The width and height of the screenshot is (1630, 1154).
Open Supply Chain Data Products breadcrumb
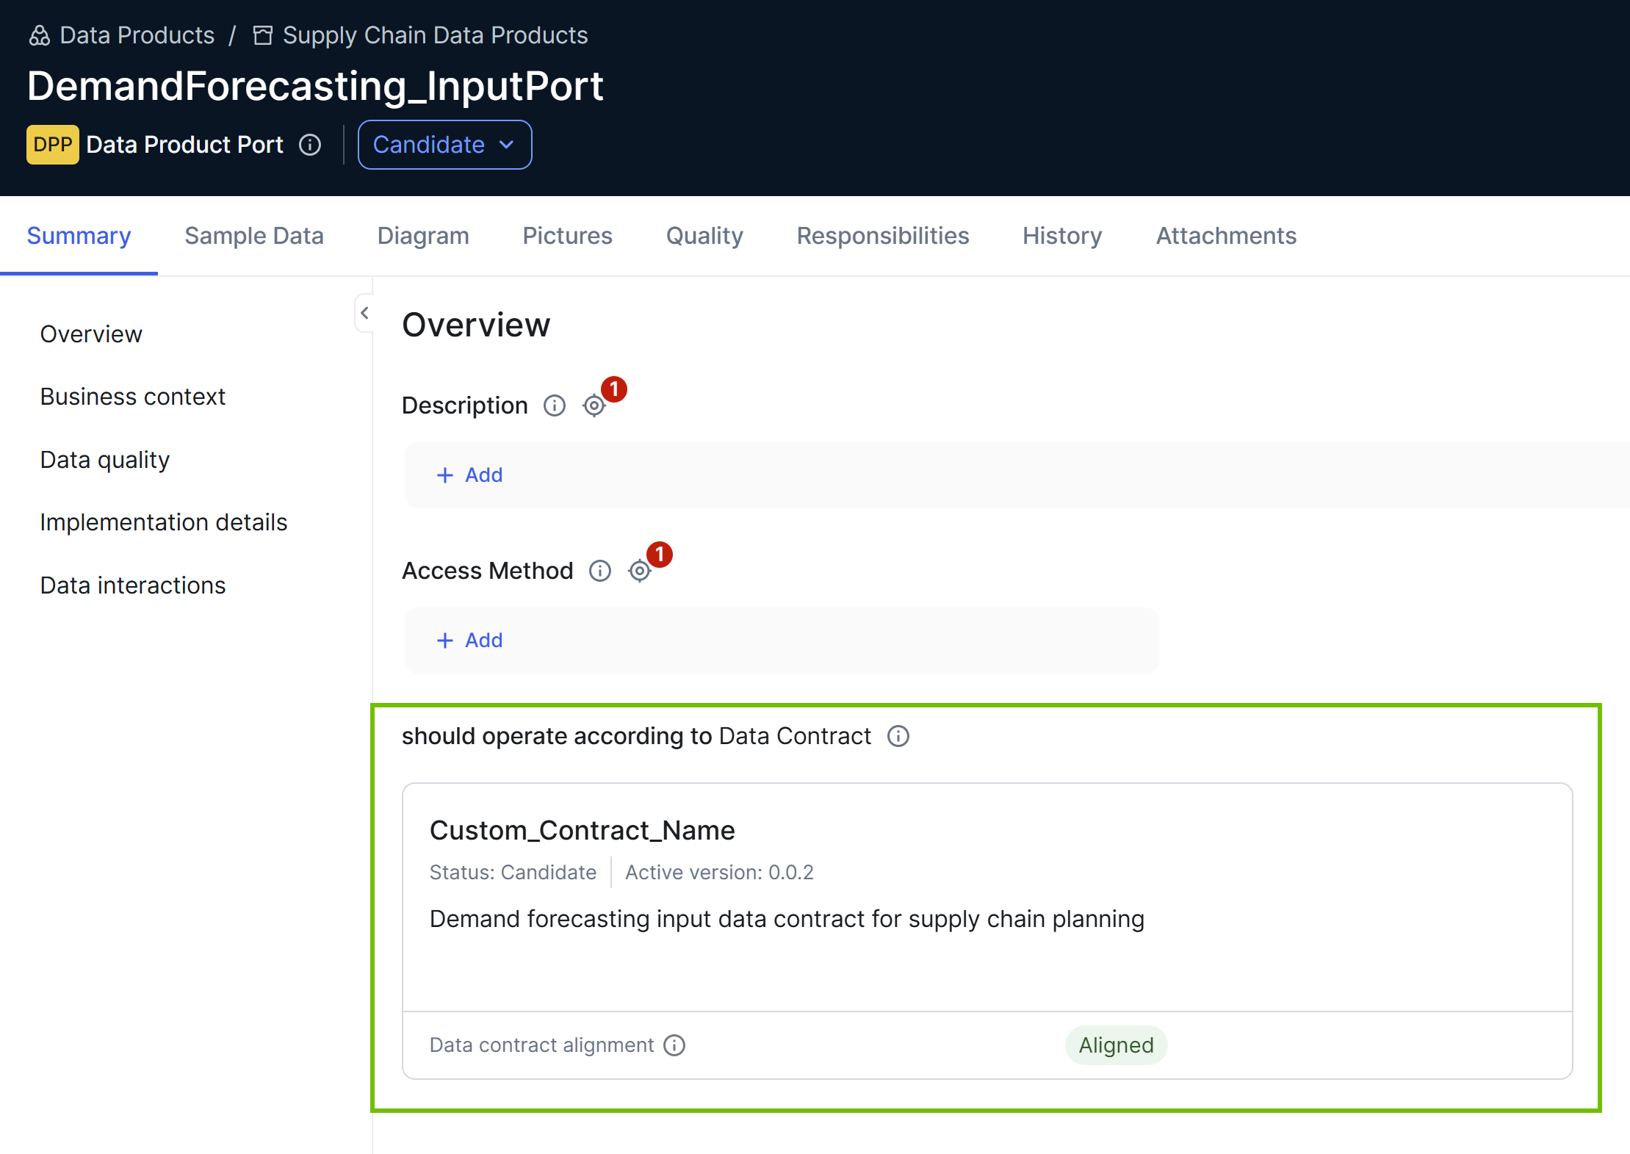436,35
